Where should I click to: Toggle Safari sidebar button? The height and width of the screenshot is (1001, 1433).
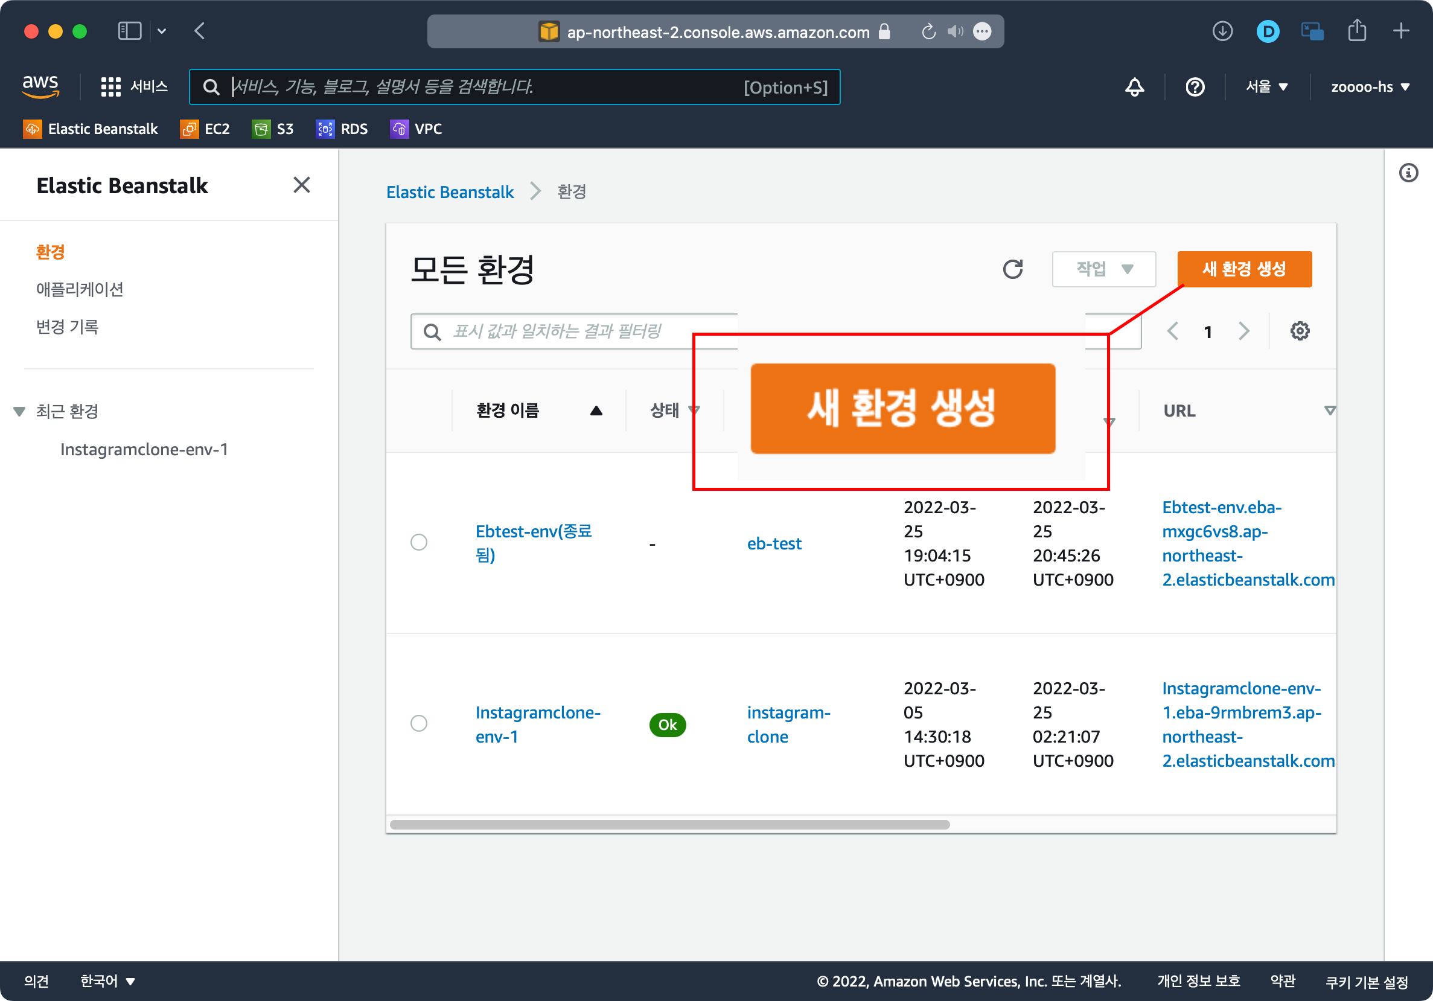pos(130,31)
